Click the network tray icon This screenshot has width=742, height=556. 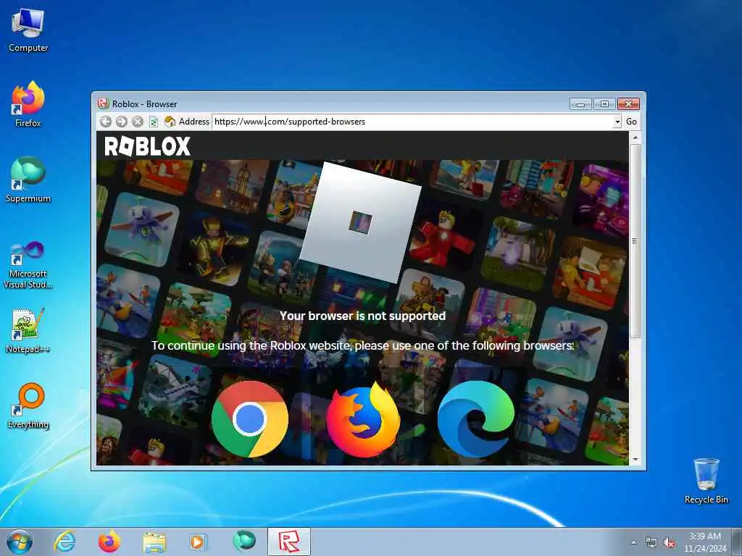click(x=651, y=543)
